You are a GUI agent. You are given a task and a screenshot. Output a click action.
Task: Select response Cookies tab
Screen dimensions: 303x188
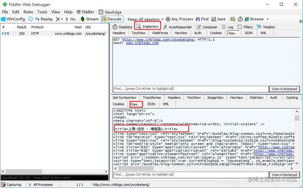(118, 104)
